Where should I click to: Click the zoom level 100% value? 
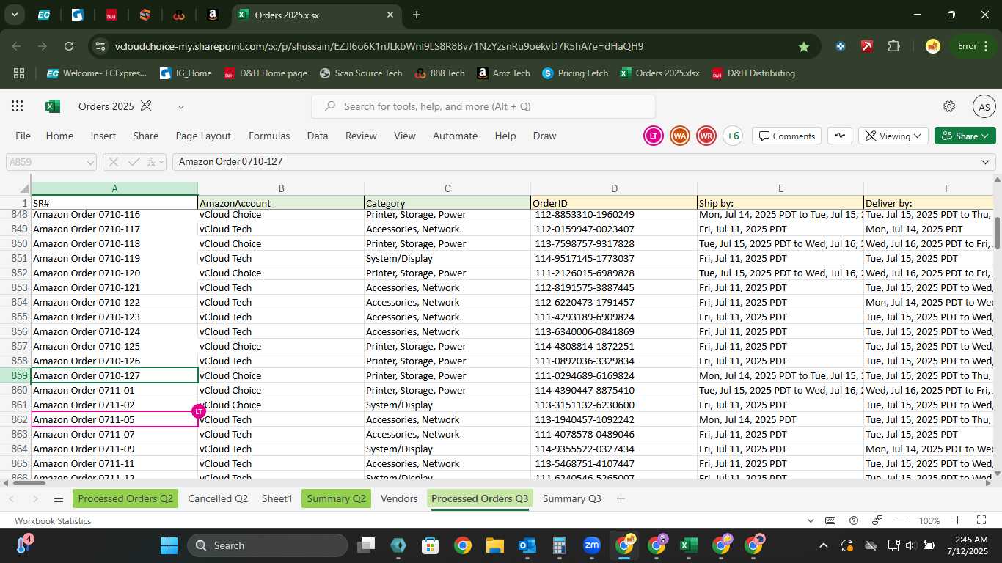(x=929, y=520)
